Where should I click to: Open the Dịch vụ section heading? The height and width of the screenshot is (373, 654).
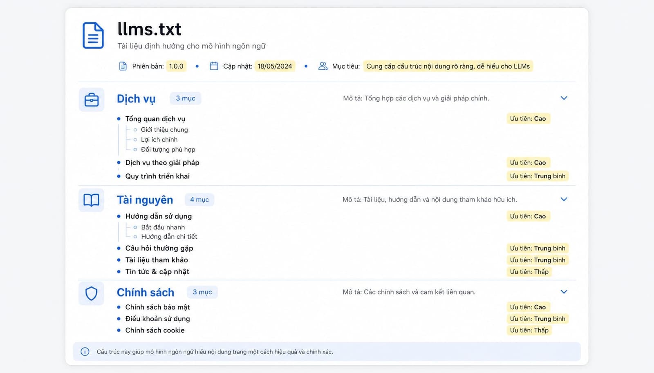point(136,99)
